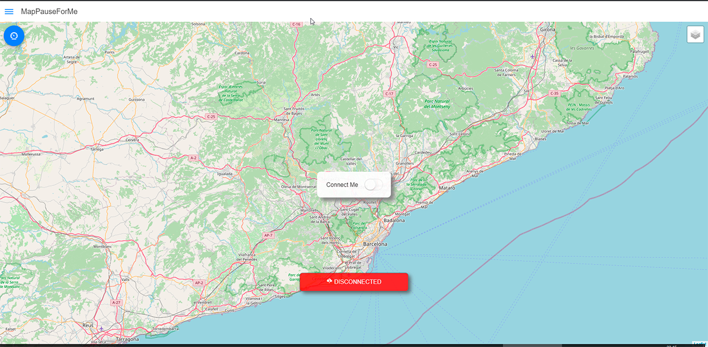Click the Valls town label
This screenshot has width=708, height=347.
click(x=125, y=279)
